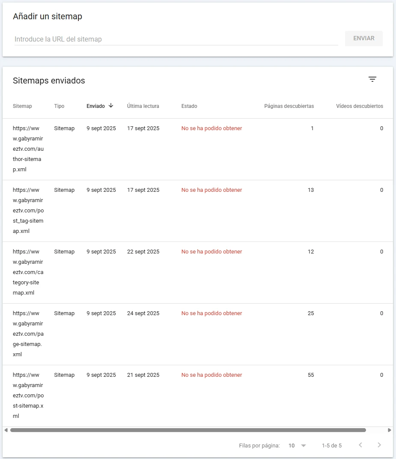Click the Filas por página label

[x=259, y=446]
